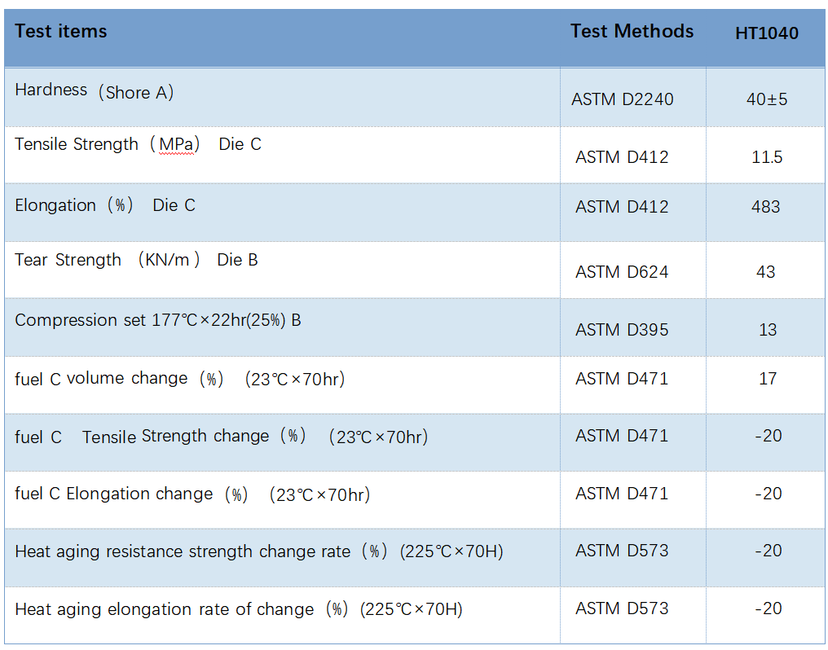Screen dimensions: 828x650
Task: Click the 'Test Methods' column header
Action: click(x=632, y=32)
